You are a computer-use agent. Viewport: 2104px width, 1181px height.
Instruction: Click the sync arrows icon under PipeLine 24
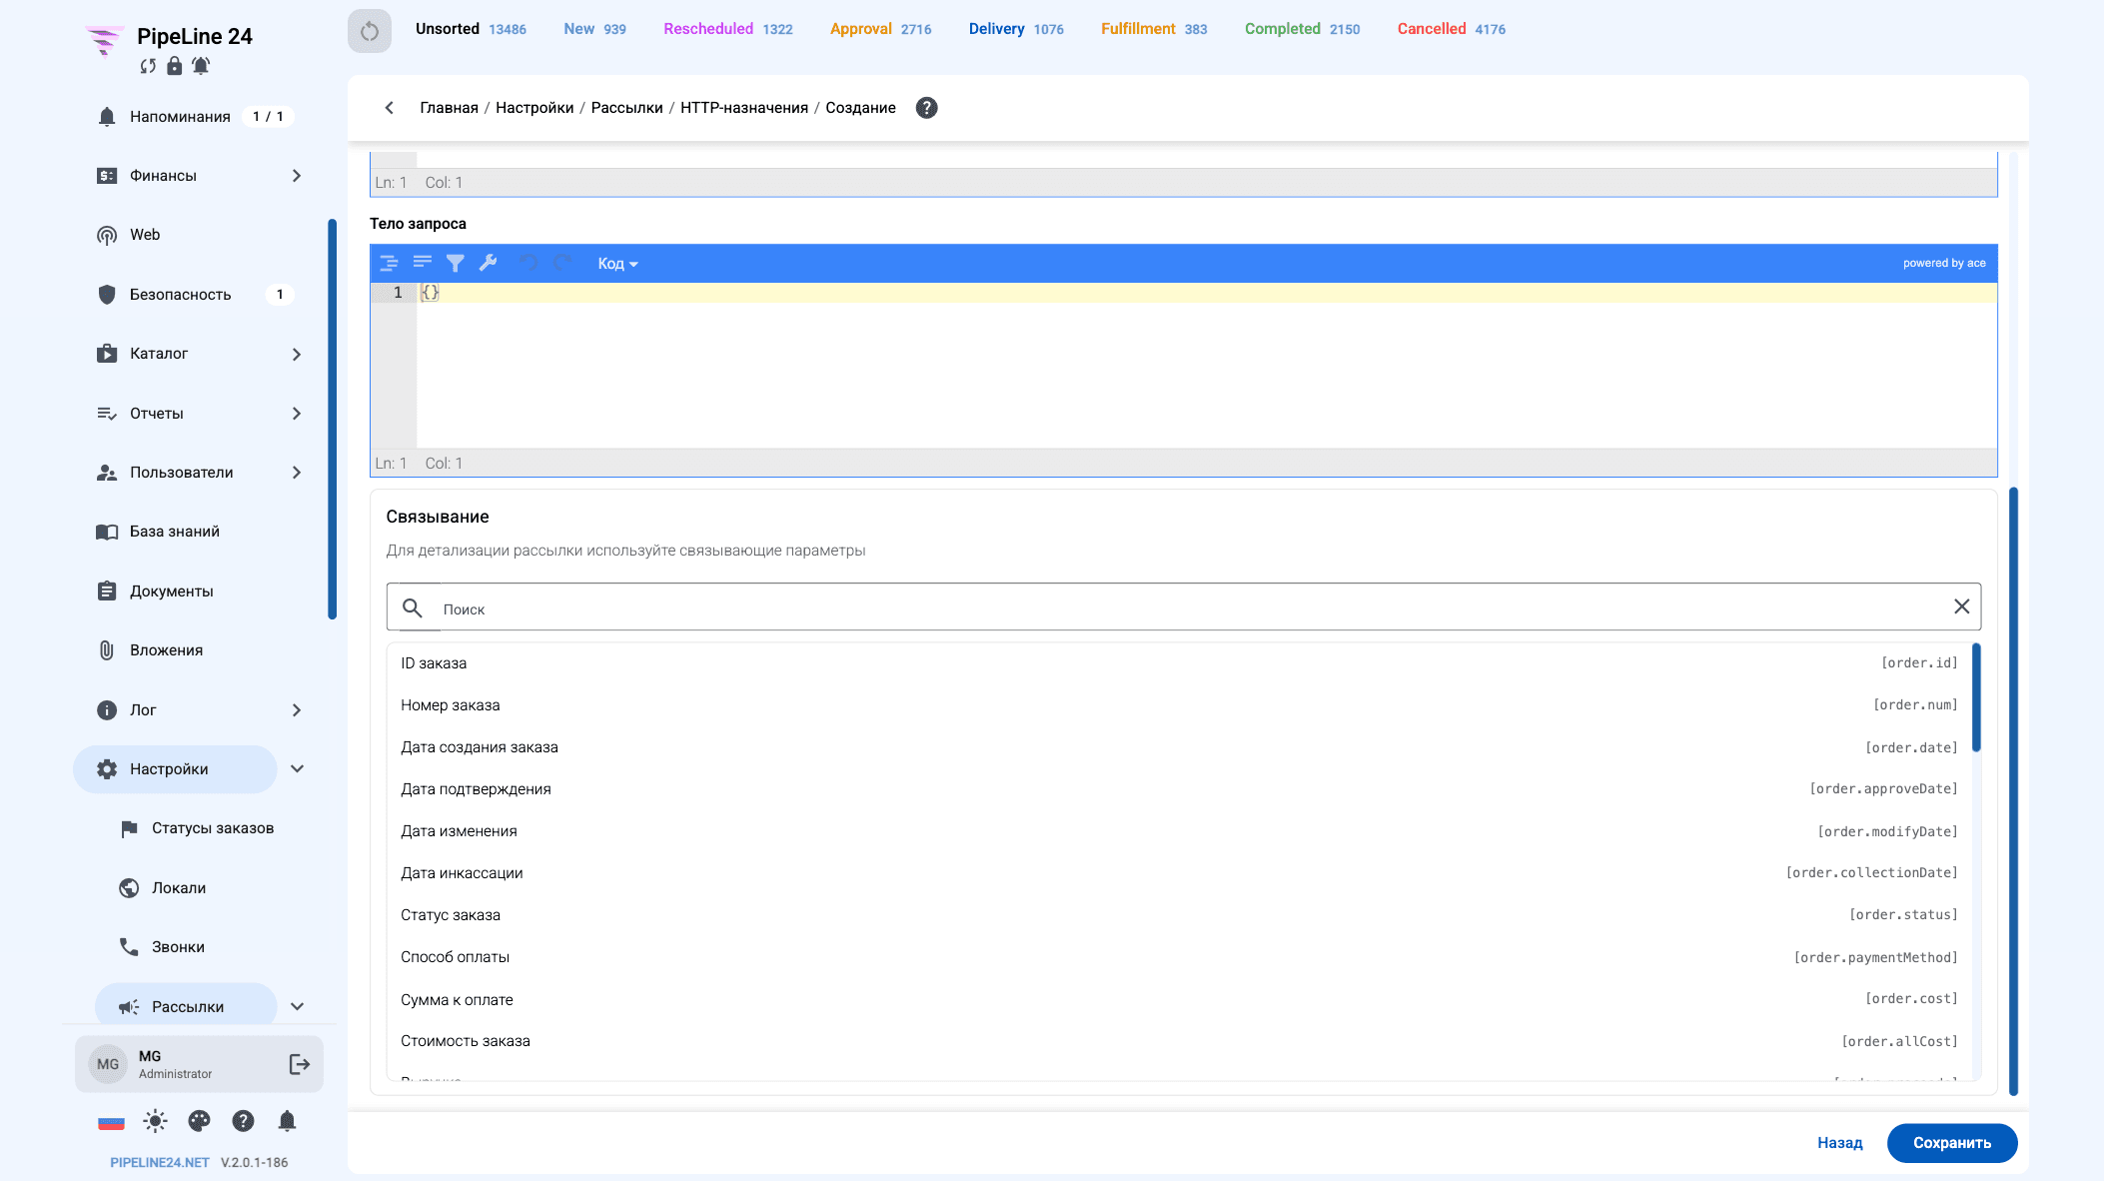(148, 66)
